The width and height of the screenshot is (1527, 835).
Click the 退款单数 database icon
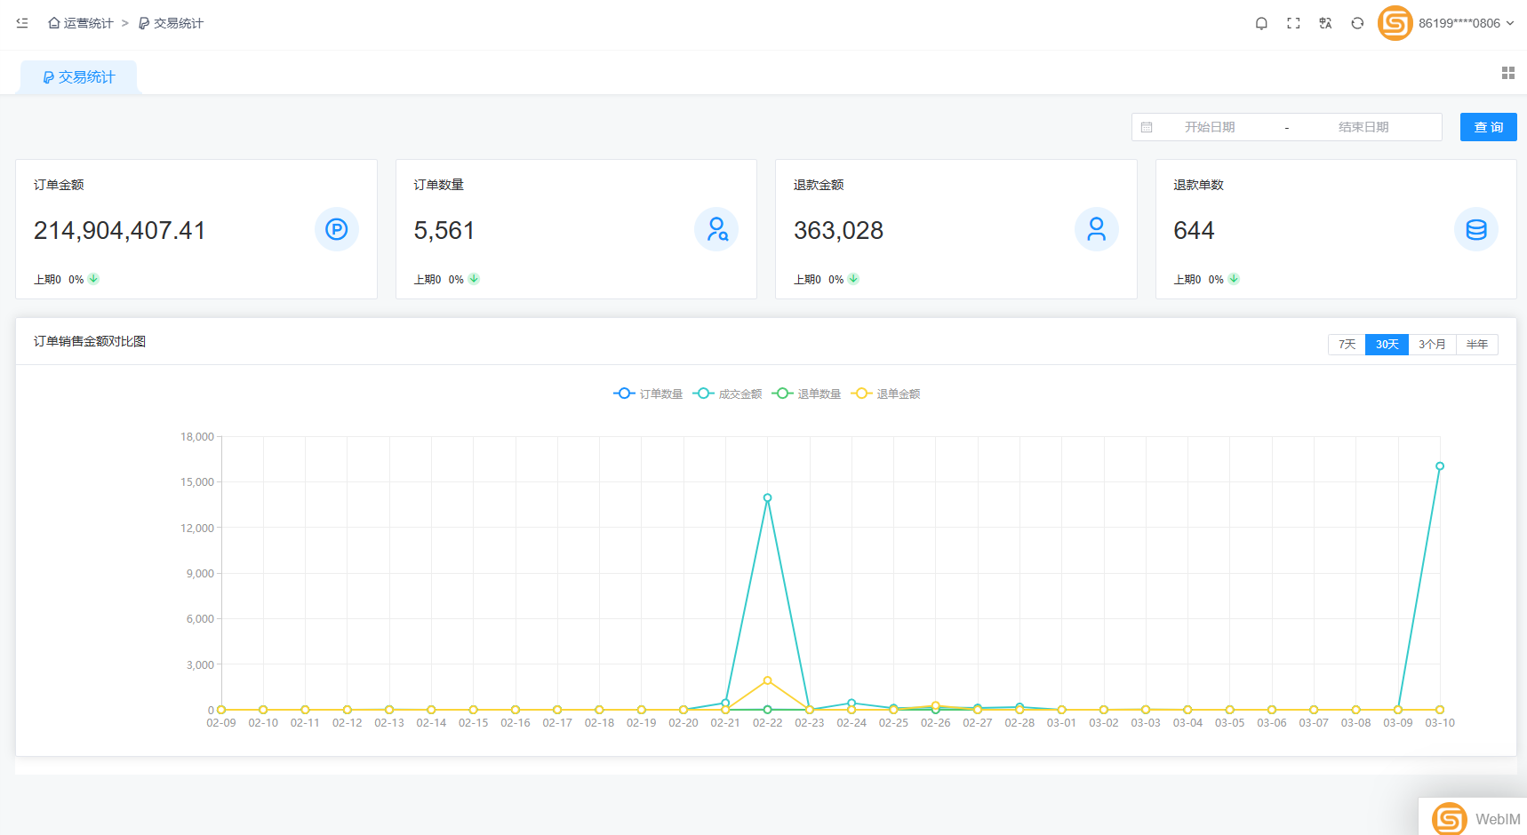tap(1475, 230)
